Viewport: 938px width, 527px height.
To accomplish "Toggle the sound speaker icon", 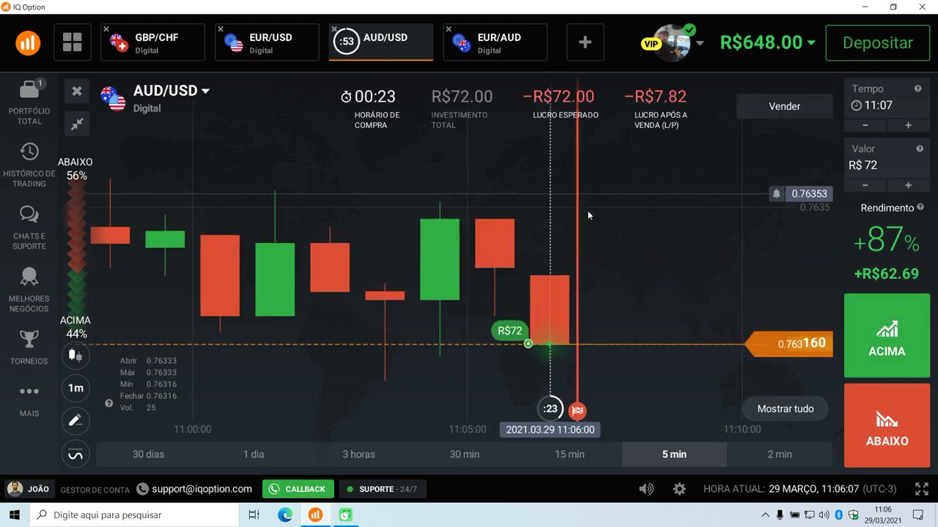I will coord(646,489).
